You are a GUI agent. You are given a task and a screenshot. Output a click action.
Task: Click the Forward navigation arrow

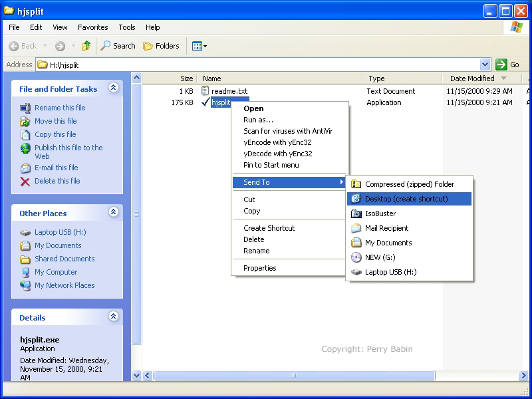pos(60,46)
